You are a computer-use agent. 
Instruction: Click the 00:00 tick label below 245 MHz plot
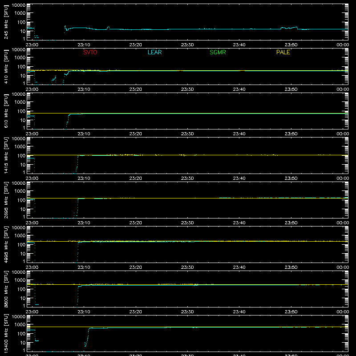point(343,45)
